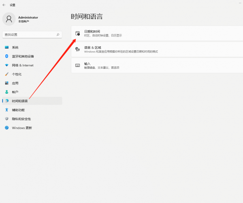Click the 语言 & 区域 language icon
The image size is (243, 203).
tap(77, 49)
